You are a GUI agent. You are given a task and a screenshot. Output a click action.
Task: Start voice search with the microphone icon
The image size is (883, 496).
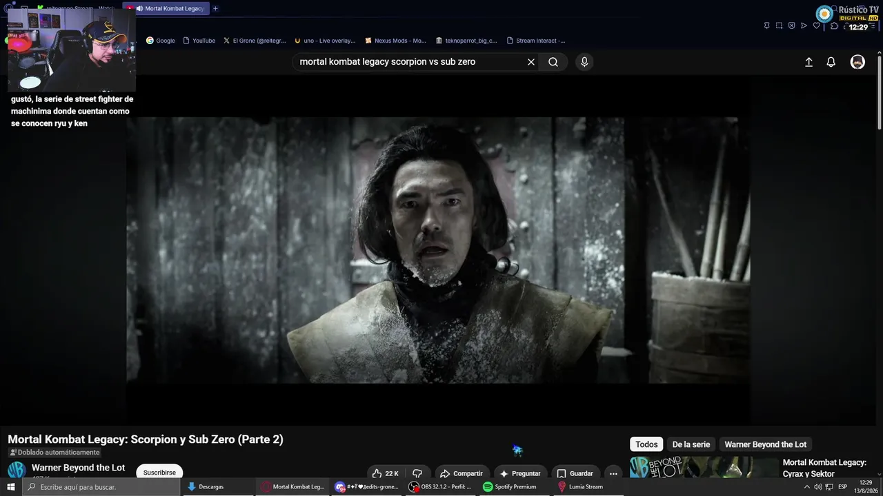(584, 62)
